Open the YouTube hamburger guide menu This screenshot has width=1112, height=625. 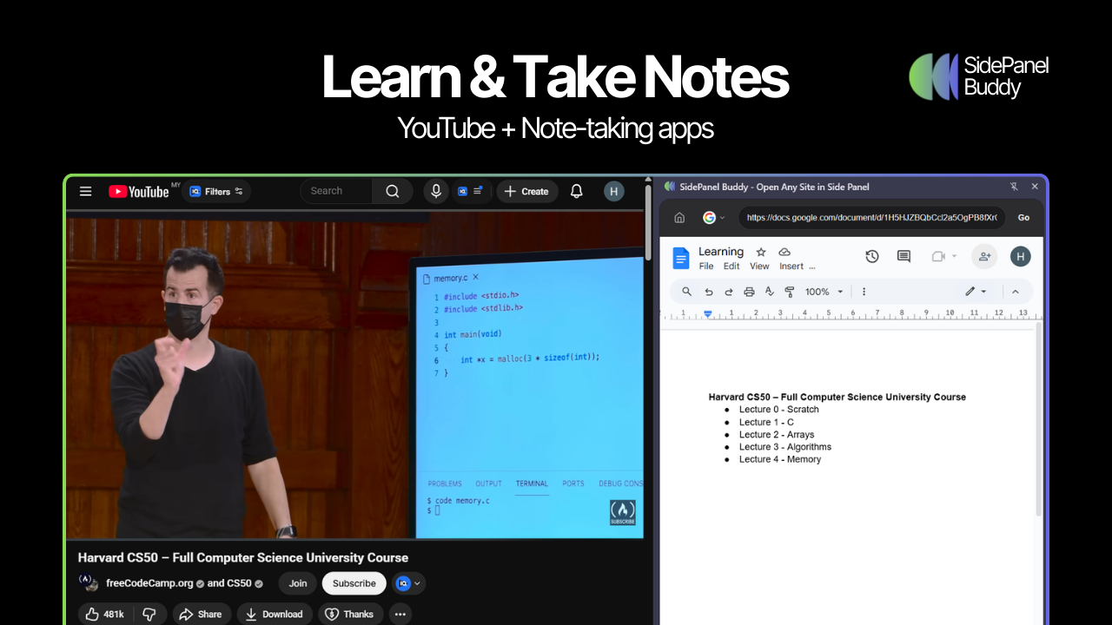click(x=85, y=192)
